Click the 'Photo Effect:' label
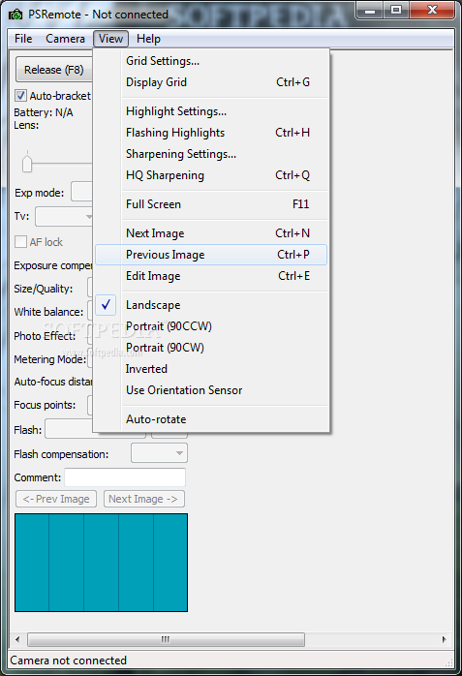The height and width of the screenshot is (676, 462). tap(45, 336)
